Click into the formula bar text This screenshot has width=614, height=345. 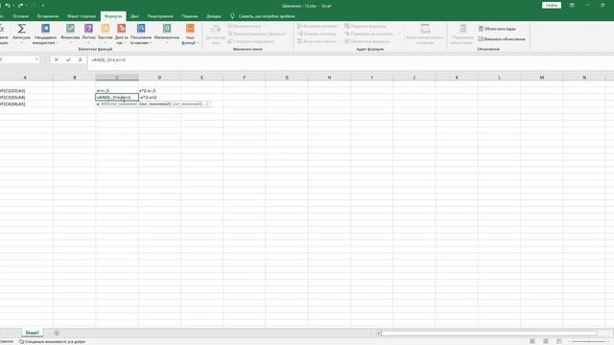pos(108,59)
